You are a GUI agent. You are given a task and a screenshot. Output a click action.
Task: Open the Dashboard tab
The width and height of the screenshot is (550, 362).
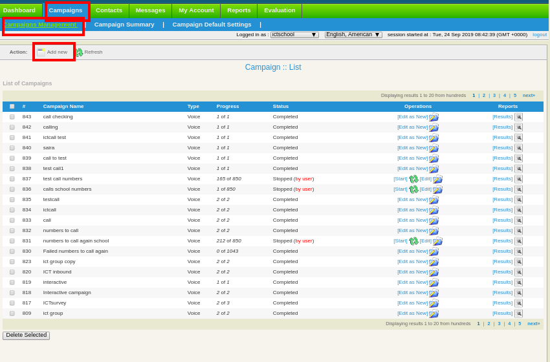click(19, 10)
